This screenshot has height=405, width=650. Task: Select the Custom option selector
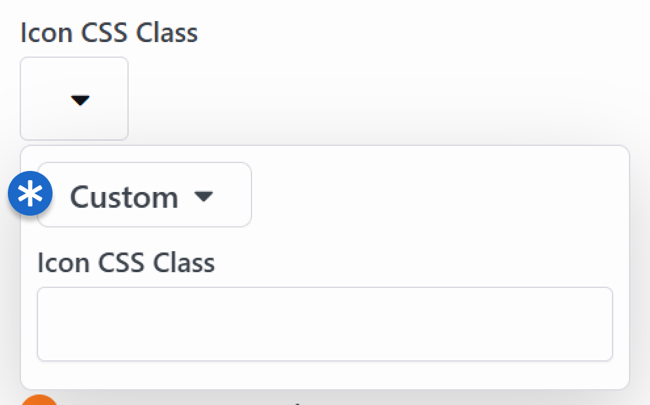pos(144,195)
